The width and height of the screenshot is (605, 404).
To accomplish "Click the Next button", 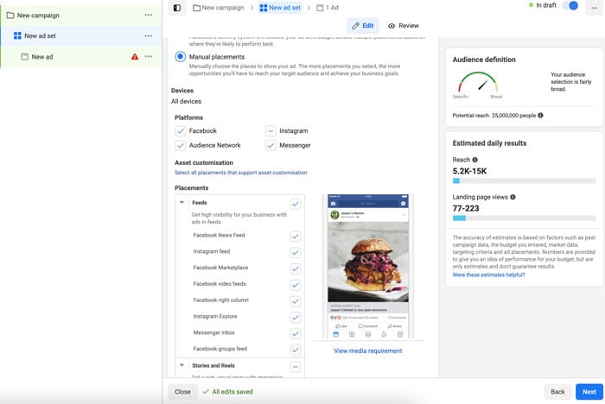I will pos(589,392).
